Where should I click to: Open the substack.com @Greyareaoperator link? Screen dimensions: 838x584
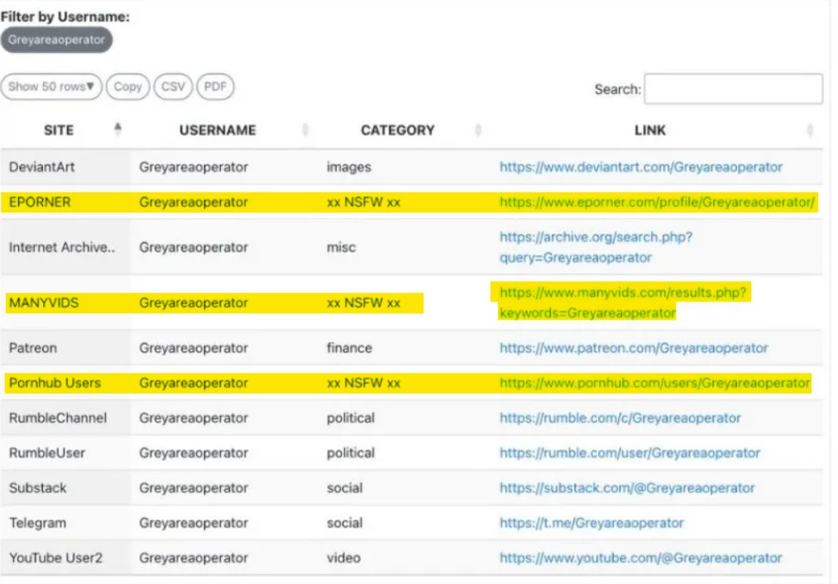[627, 488]
